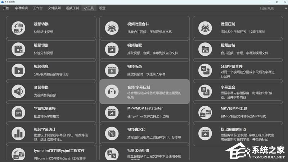Viewport: 288px width, 162px height.
Task: Open the 设置 tab
Action: tap(102, 8)
